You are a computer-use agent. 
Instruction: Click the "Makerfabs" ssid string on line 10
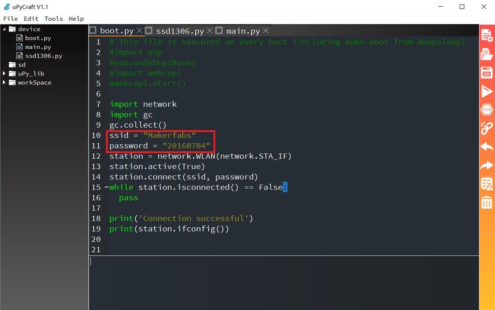click(x=169, y=135)
